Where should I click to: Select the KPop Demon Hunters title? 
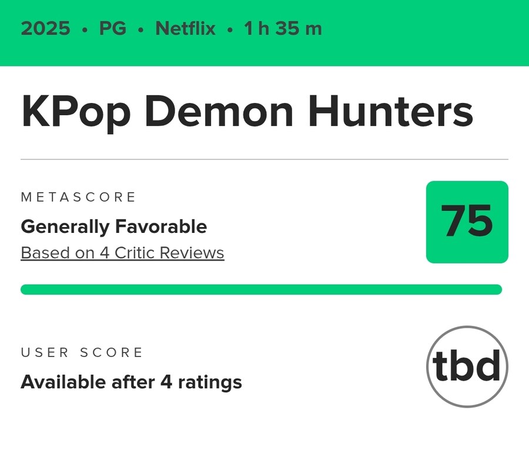[x=247, y=112]
